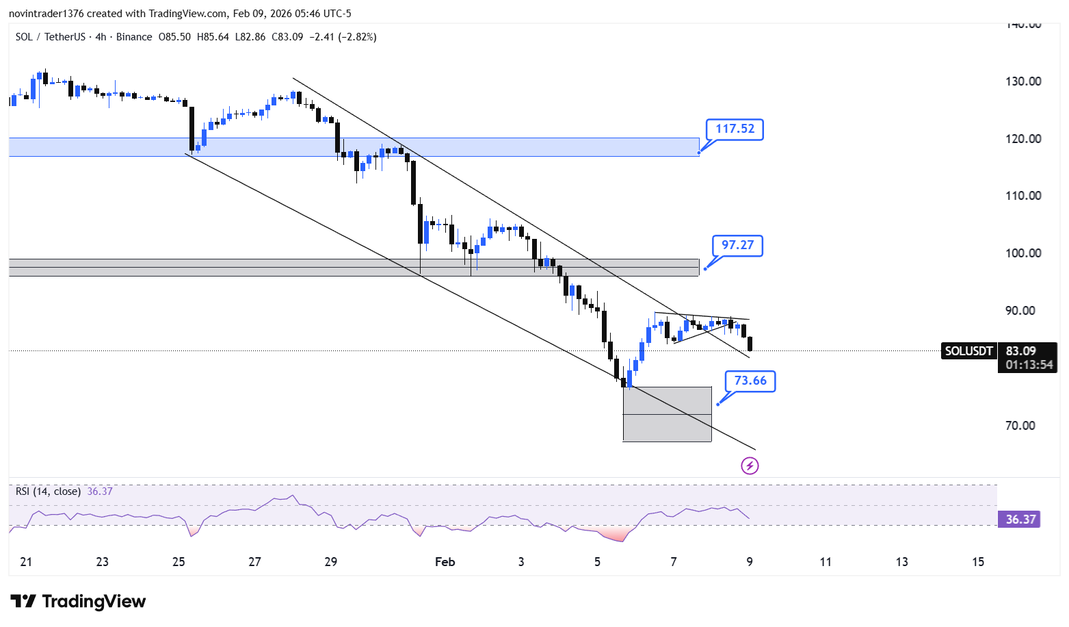This screenshot has width=1069, height=627.
Task: Click the purple lightning bolt event icon
Action: tap(750, 466)
